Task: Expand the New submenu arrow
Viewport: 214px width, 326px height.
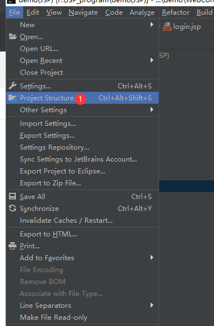Action: coord(152,25)
